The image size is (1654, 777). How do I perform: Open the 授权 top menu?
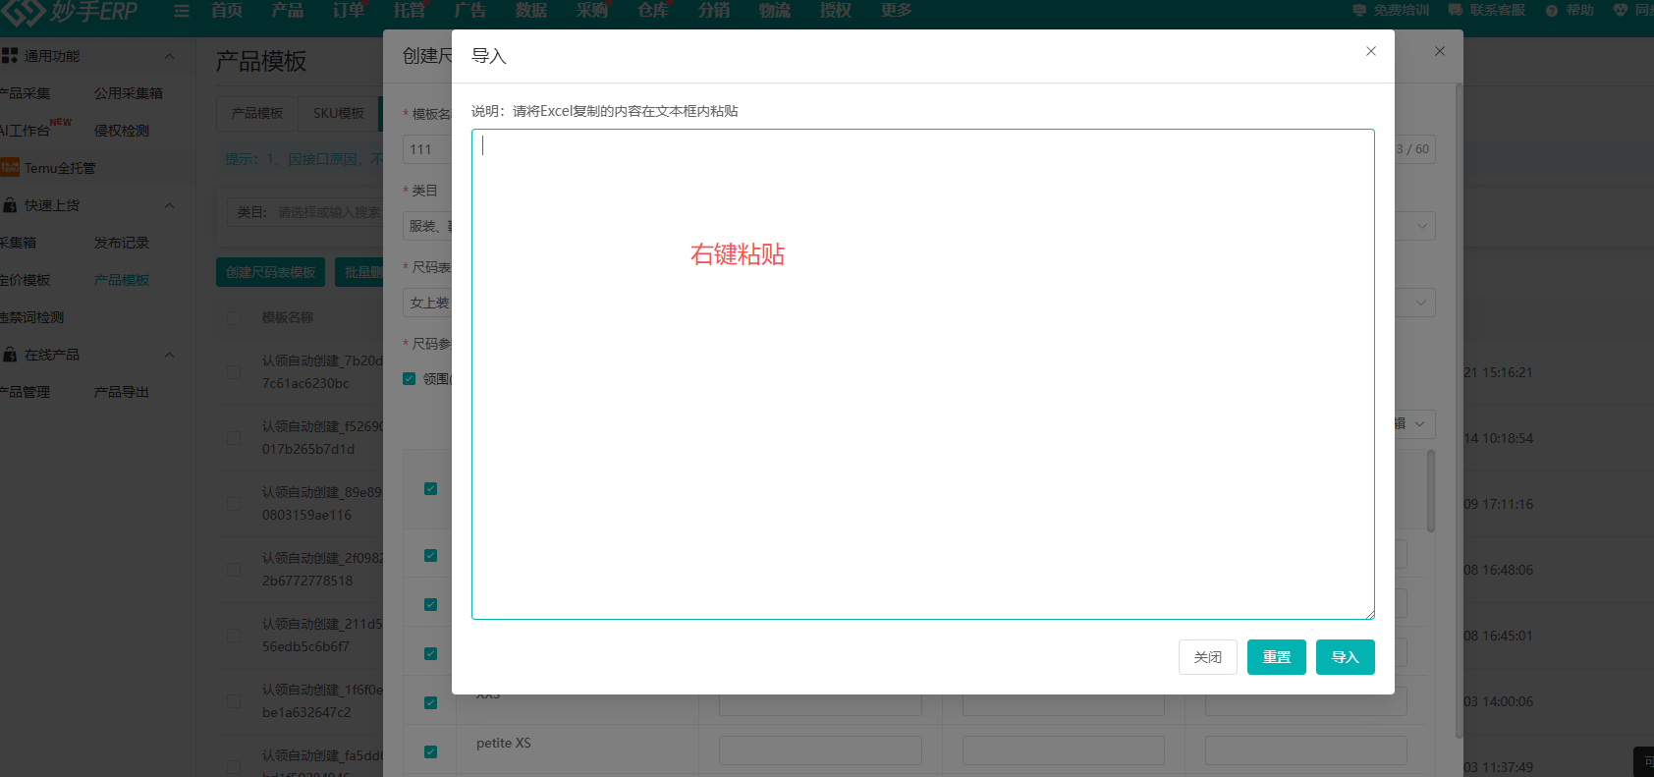pos(836,11)
